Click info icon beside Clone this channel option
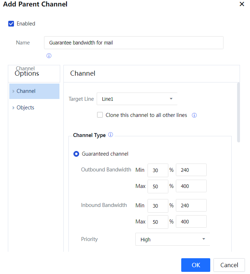This screenshot has width=250, height=274. (x=194, y=115)
